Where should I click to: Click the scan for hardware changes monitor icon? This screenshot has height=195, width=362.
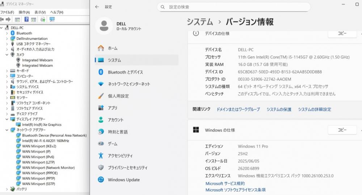tap(52, 20)
